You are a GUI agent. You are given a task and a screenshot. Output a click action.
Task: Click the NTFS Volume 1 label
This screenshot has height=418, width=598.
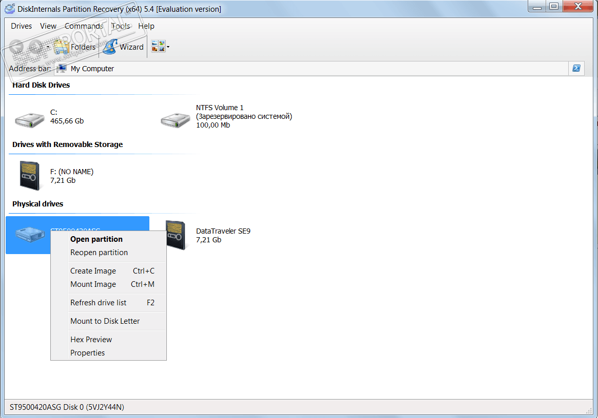click(220, 108)
